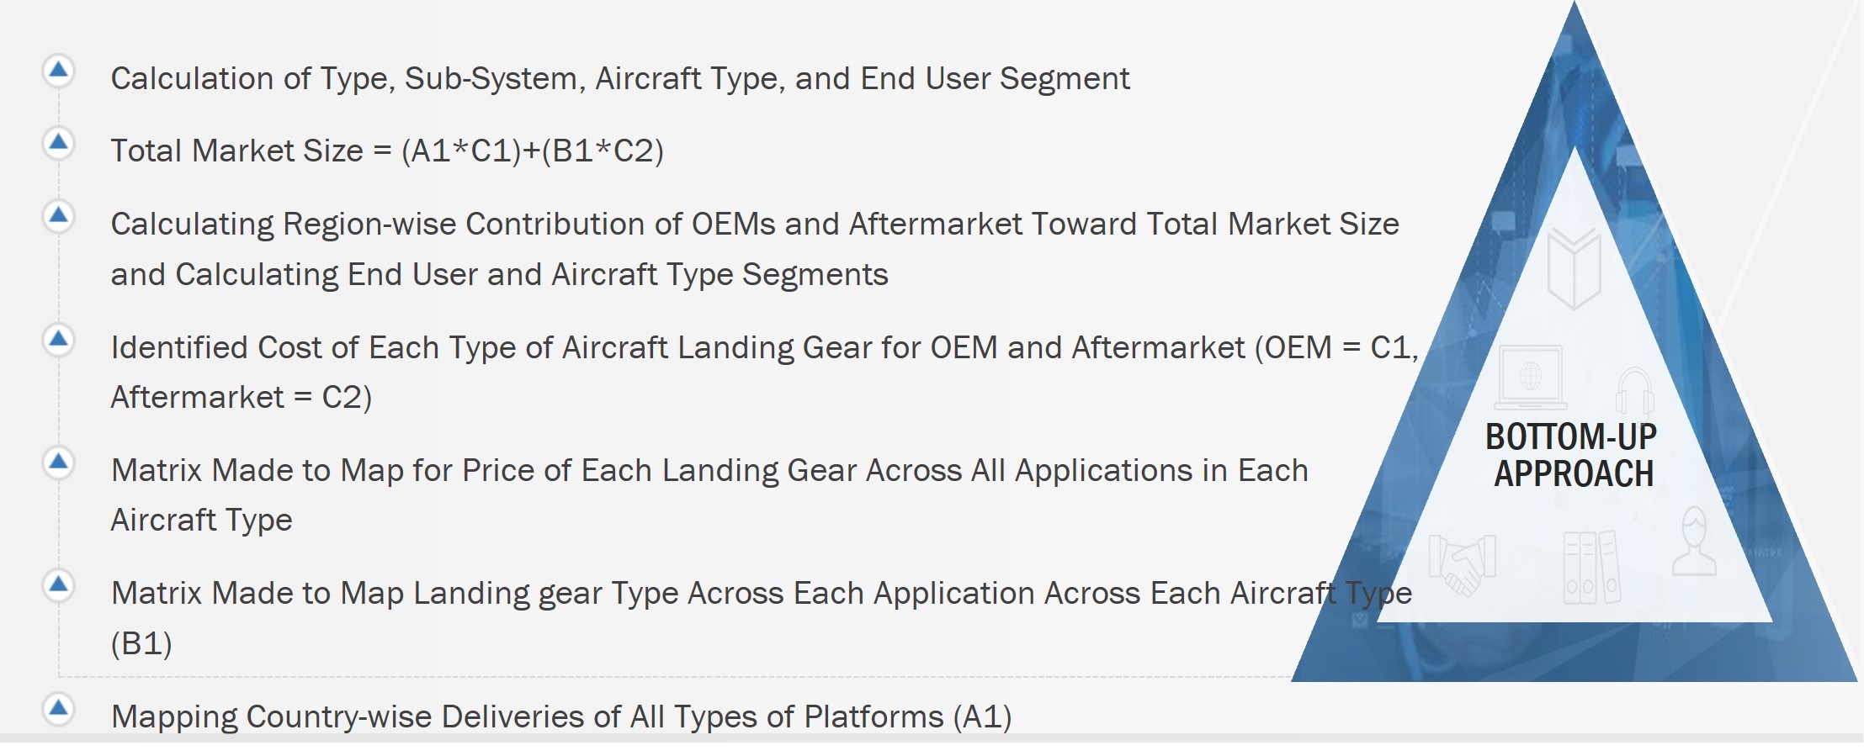Click the bullet icon next to Total Market Size

tap(58, 143)
